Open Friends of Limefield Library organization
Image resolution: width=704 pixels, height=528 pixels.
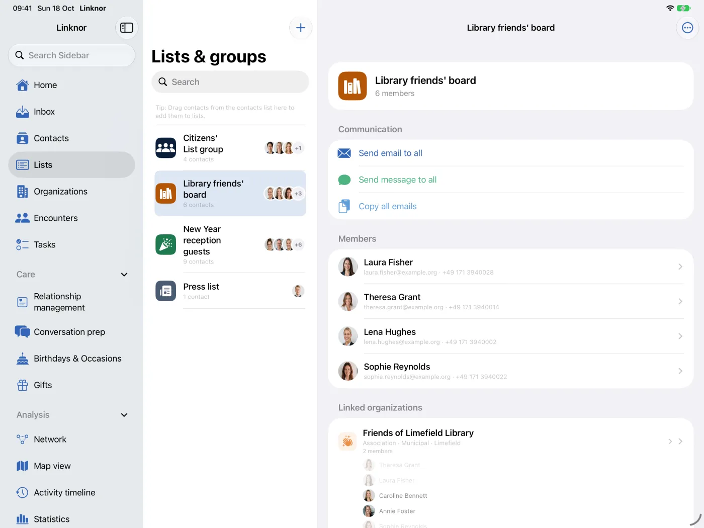coord(511,441)
